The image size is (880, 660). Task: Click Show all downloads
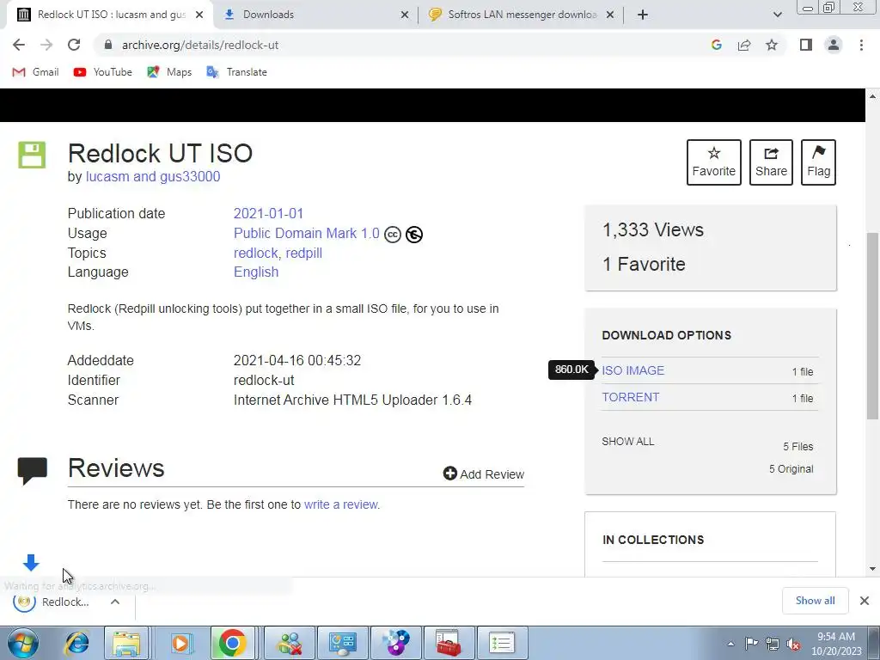point(815,601)
